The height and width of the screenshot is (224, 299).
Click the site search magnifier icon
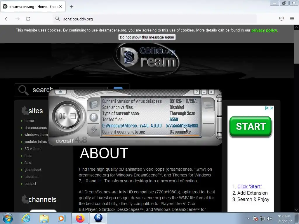click(x=23, y=90)
